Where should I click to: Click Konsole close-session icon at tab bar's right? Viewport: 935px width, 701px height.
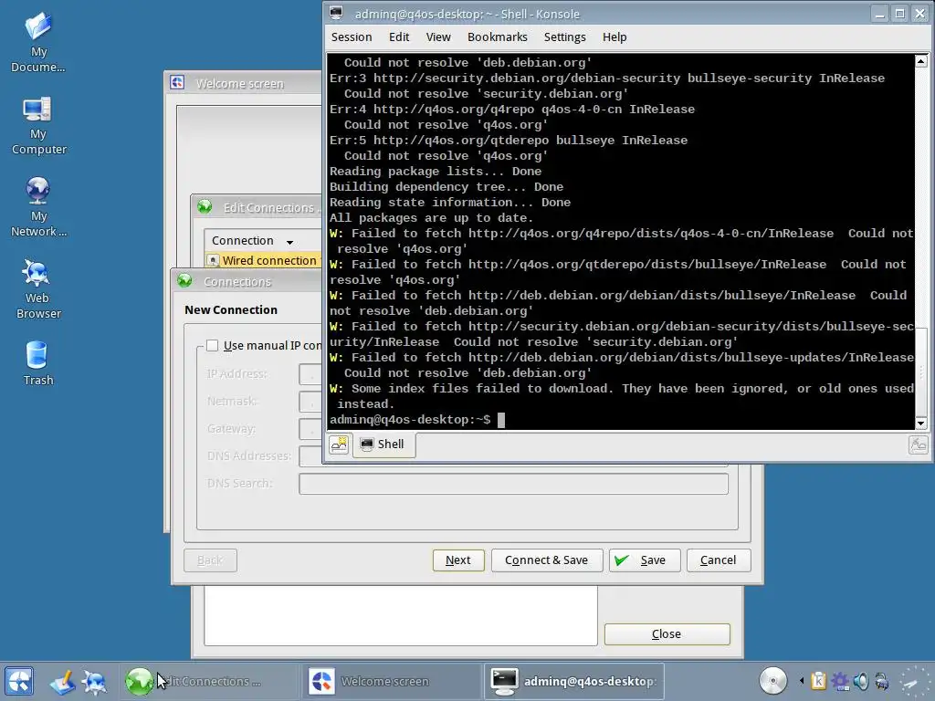[918, 445]
